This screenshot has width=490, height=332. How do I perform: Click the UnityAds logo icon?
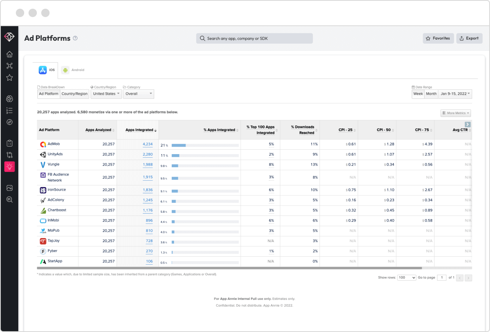[43, 155]
